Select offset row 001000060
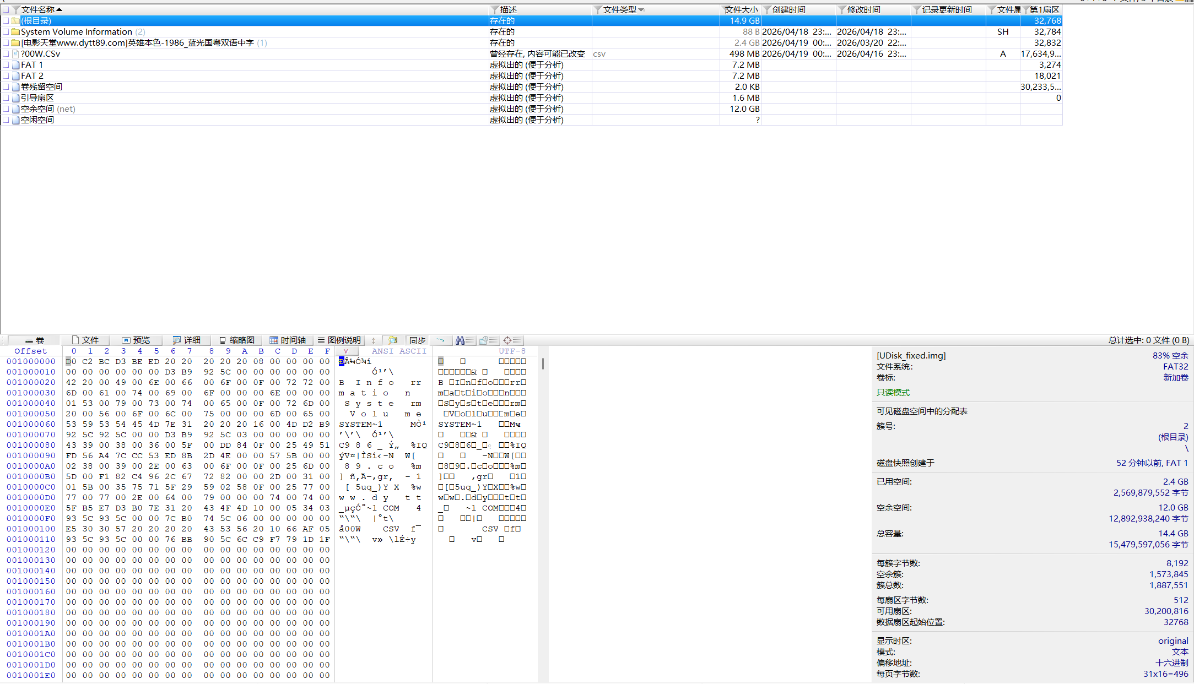This screenshot has height=684, width=1194. (x=31, y=425)
